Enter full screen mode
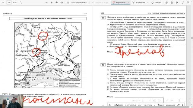The height and width of the screenshot is (108, 193). pyautogui.click(x=183, y=3)
